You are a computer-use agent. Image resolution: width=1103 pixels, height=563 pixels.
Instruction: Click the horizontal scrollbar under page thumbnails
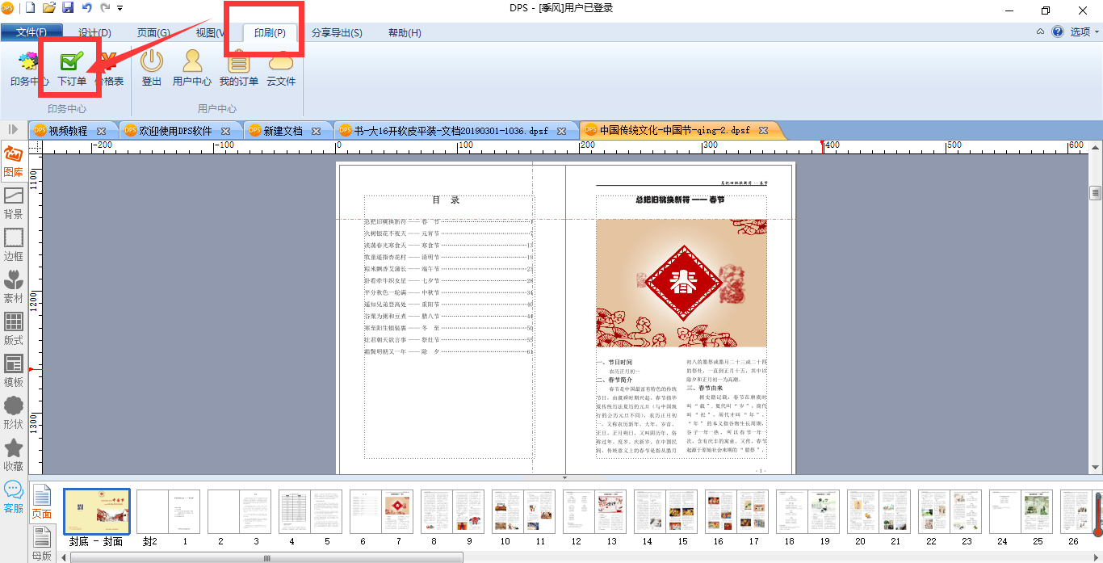tap(266, 557)
